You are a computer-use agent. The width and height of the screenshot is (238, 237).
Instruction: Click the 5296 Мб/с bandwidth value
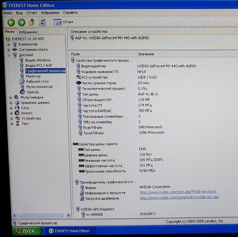tap(148, 171)
